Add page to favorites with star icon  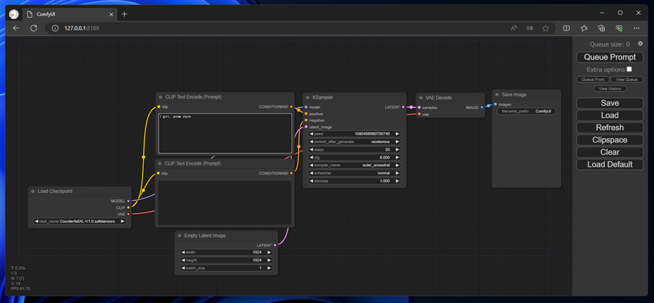(x=546, y=28)
